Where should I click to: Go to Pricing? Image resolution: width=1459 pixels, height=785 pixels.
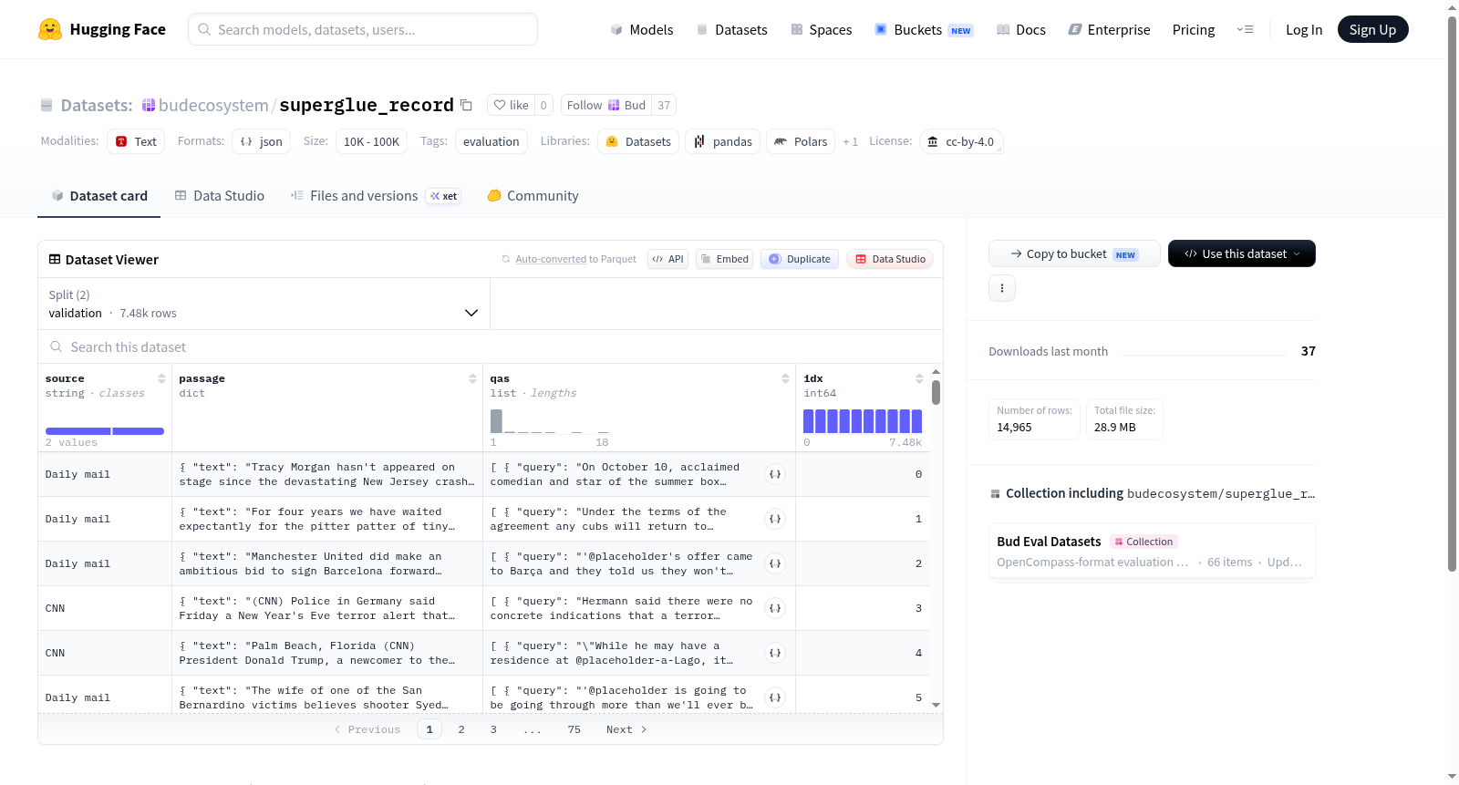tap(1194, 29)
